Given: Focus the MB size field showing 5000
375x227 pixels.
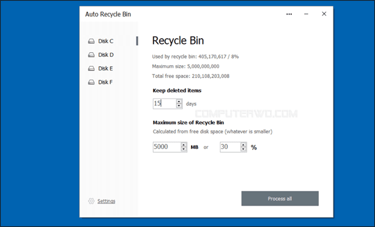Looking at the screenshot, I should [167, 147].
